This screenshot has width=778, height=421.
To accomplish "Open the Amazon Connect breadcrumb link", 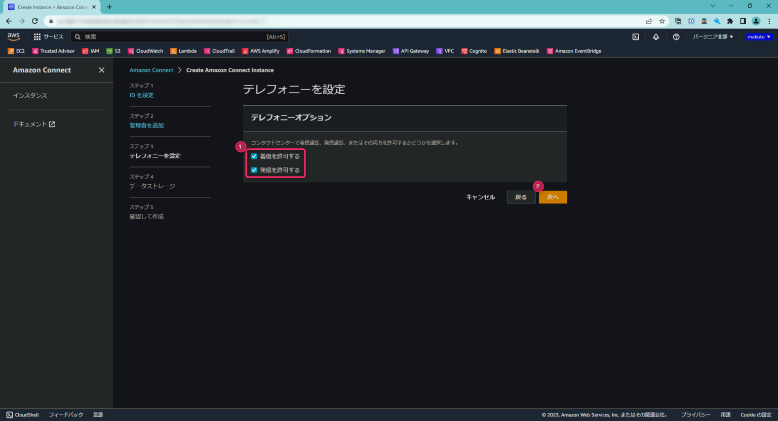I will click(151, 70).
